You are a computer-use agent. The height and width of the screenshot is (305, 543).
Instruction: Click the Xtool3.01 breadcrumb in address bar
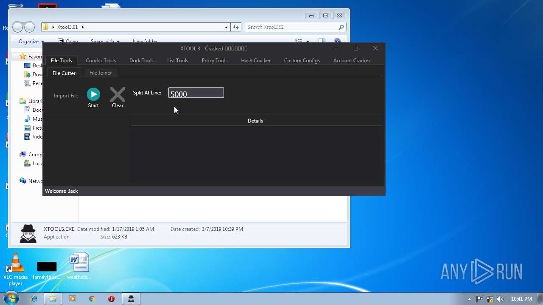tap(67, 27)
